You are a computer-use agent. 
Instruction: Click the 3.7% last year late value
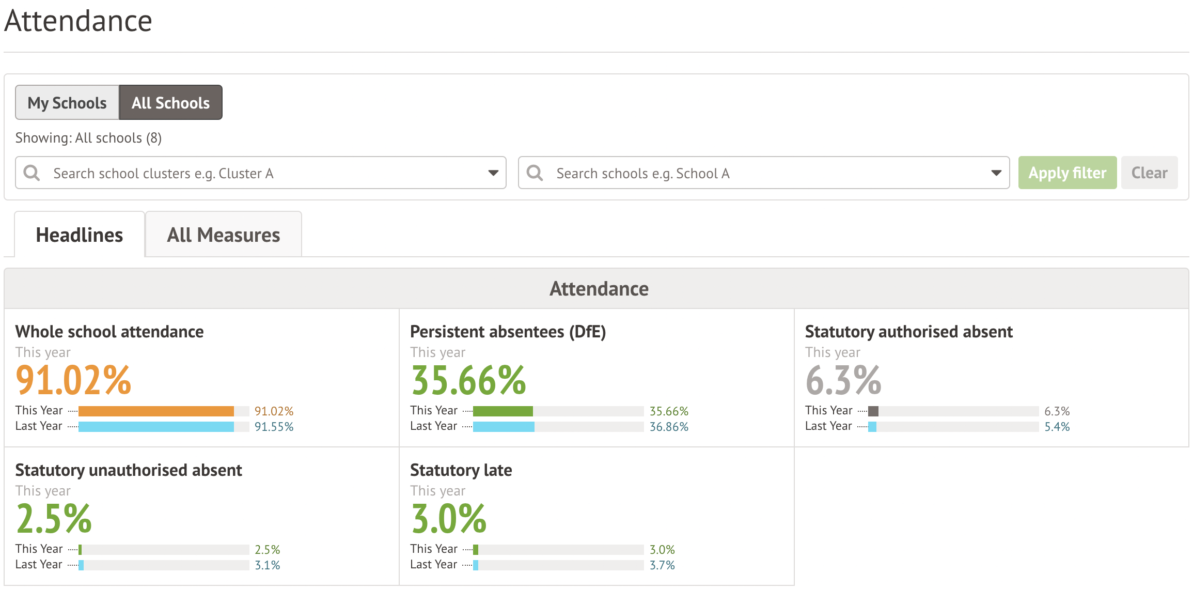(x=662, y=565)
